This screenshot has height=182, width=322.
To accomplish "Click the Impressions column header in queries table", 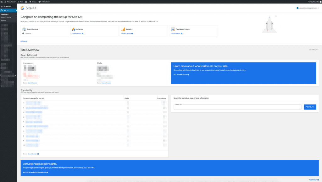I will click(161, 98).
